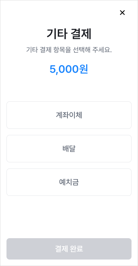Choose 배달 as the payment item
Viewport: 138px width, 266px height.
pyautogui.click(x=69, y=149)
